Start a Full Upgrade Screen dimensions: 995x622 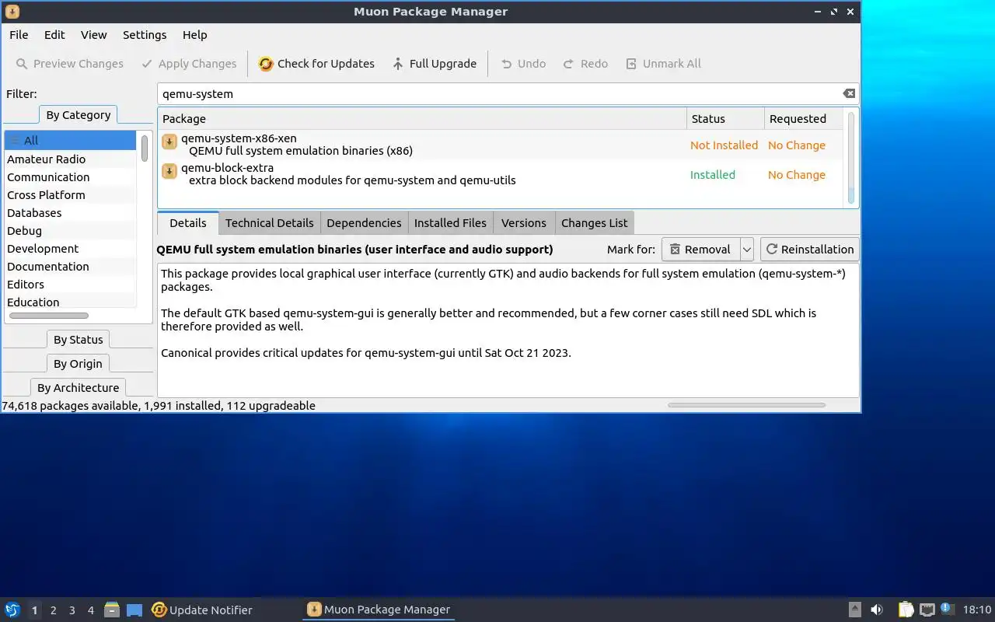point(435,64)
